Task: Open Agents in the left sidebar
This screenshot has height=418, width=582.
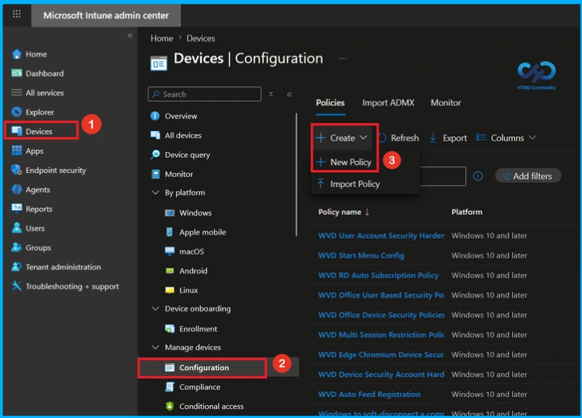Action: [x=38, y=190]
